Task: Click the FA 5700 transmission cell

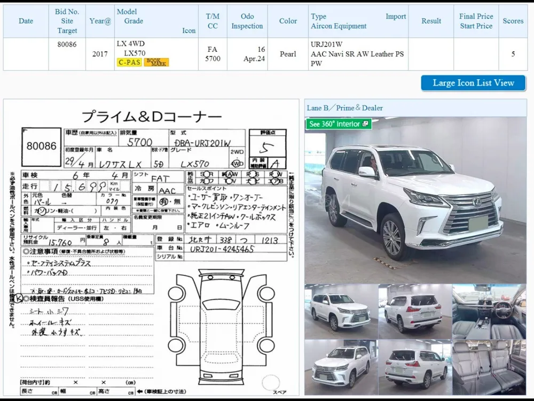Action: [x=213, y=54]
